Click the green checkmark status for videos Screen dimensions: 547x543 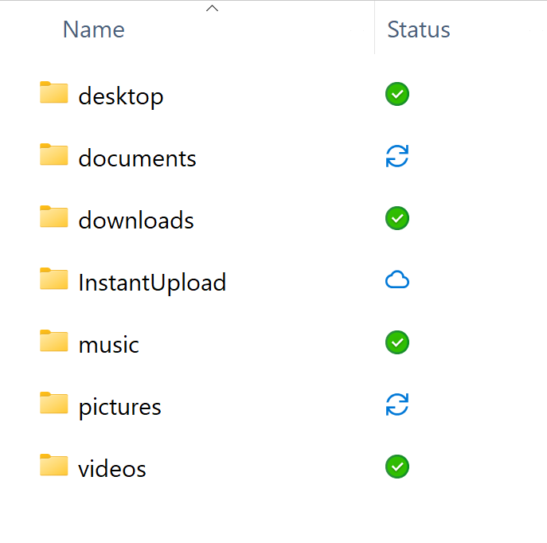point(397,467)
